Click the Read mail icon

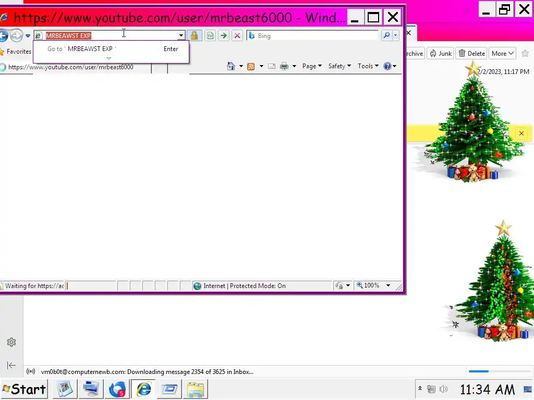pos(272,66)
